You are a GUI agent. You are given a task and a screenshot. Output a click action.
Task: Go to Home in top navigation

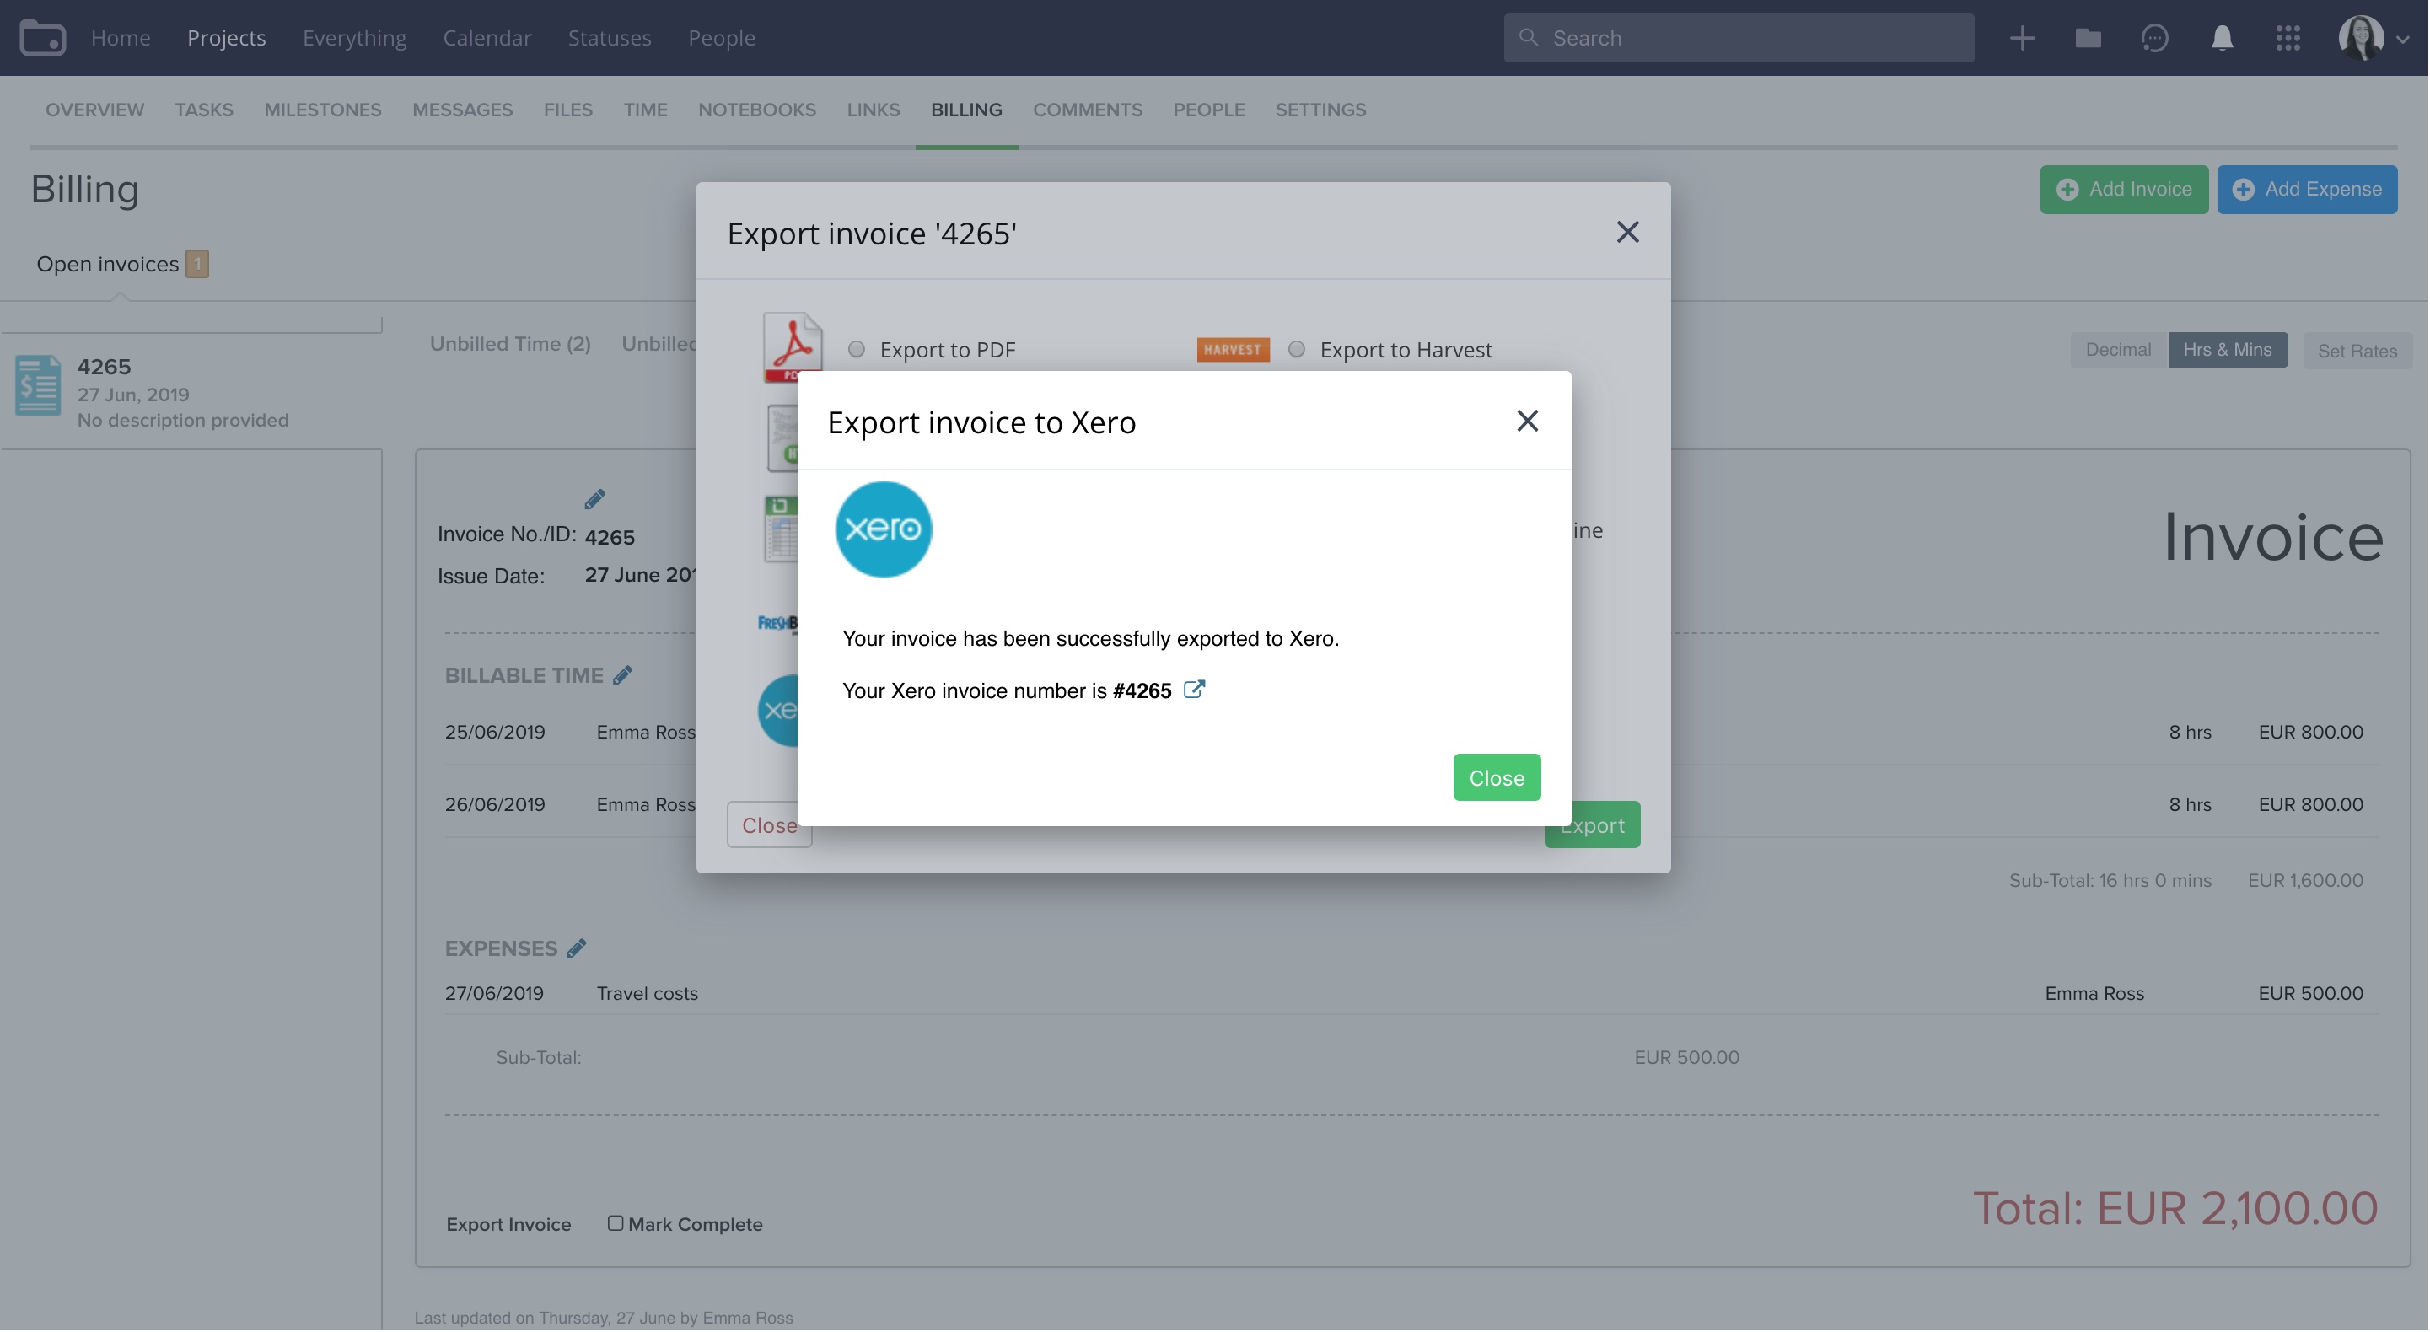pos(121,38)
